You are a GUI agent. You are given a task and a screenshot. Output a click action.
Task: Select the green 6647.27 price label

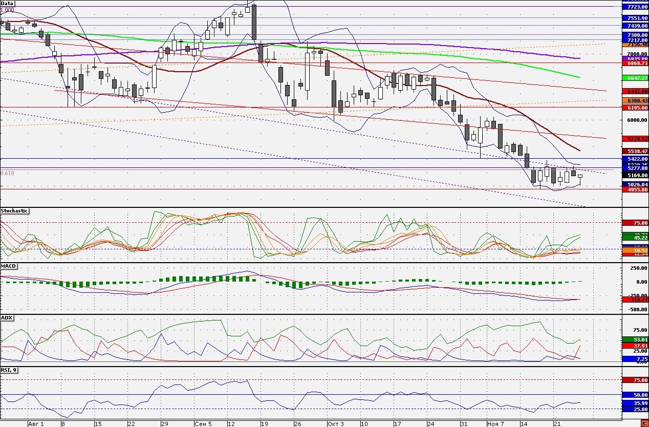point(635,78)
